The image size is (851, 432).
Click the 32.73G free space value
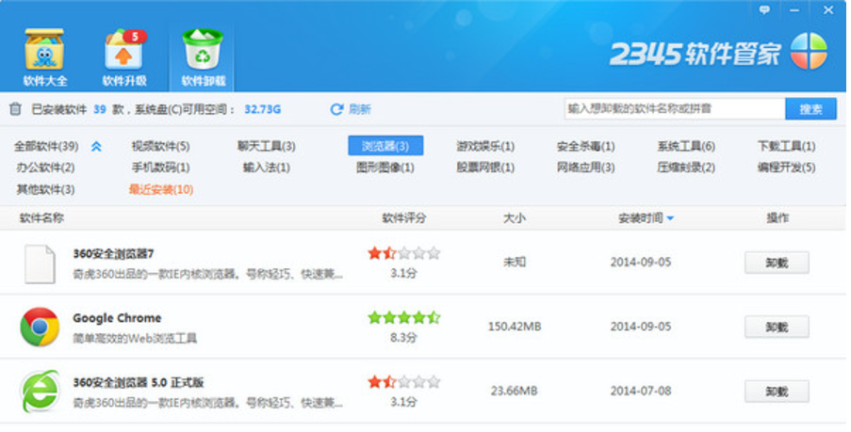coord(262,109)
